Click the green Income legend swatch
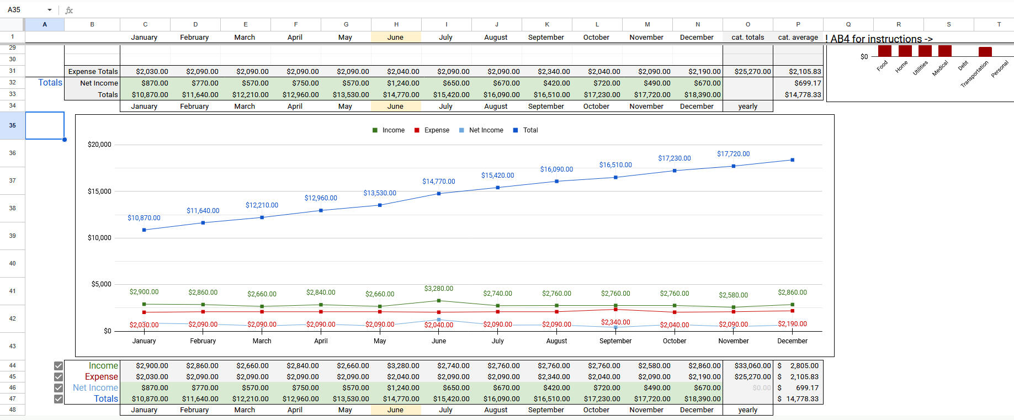Screen dimensions: 1014x420 (x=375, y=130)
